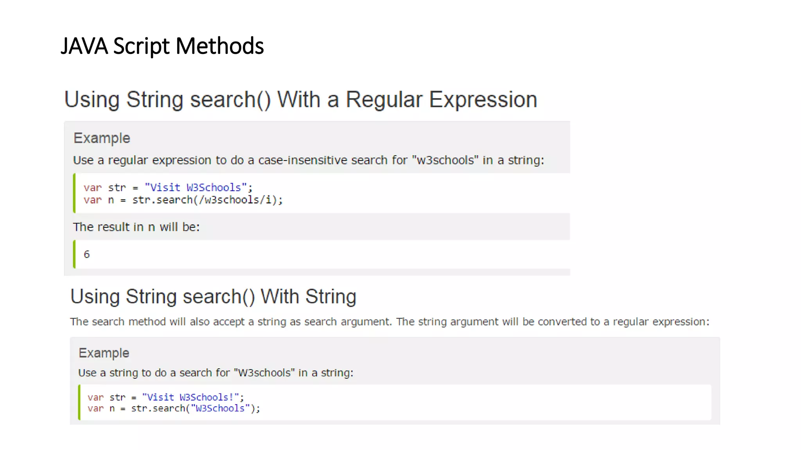Click the str.search("W3Schools") code line
This screenshot has width=801, height=450.
coord(174,409)
